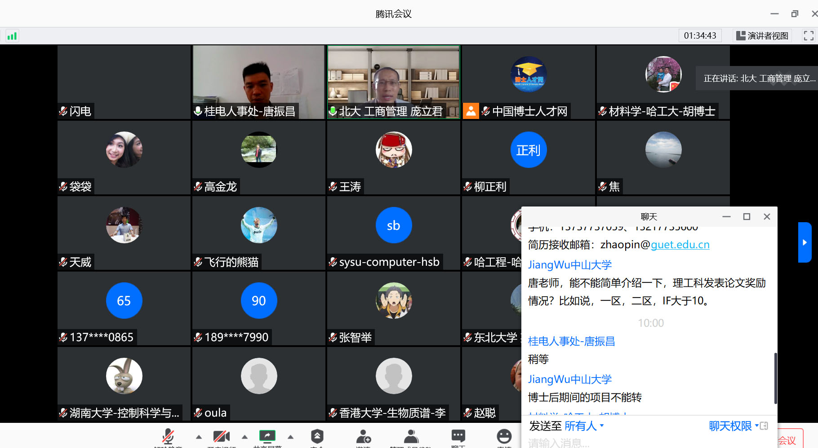Screen dimensions: 818x448
Task: Click the chat panel scrollbar
Action: point(775,378)
